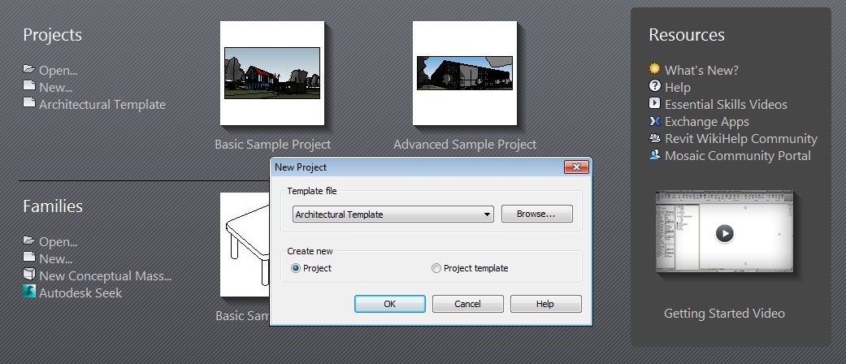Cancel the New Project dialog

pos(468,304)
